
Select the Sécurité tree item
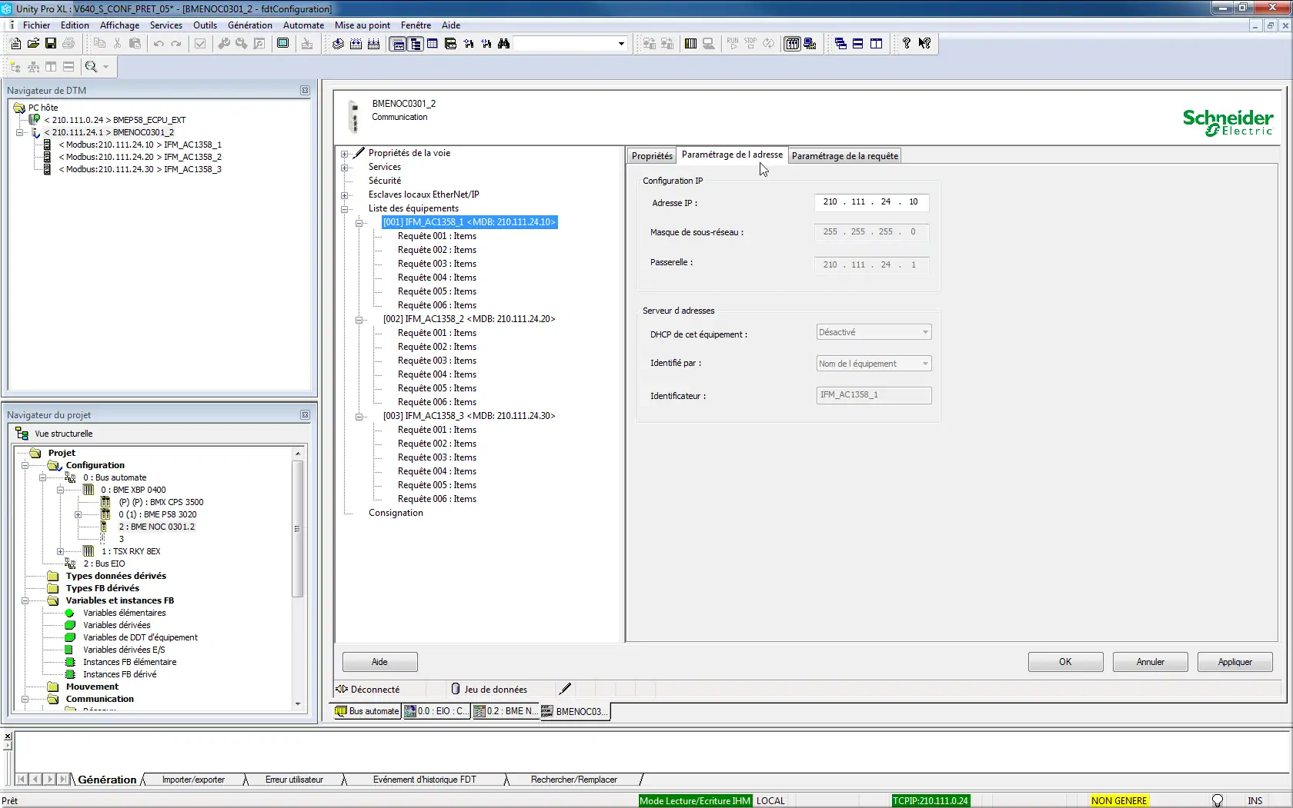[384, 181]
